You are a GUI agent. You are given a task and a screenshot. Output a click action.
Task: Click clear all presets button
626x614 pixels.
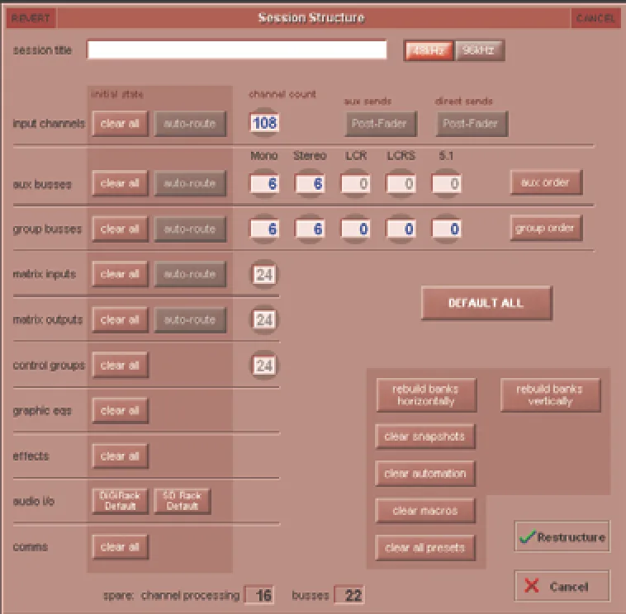click(425, 548)
